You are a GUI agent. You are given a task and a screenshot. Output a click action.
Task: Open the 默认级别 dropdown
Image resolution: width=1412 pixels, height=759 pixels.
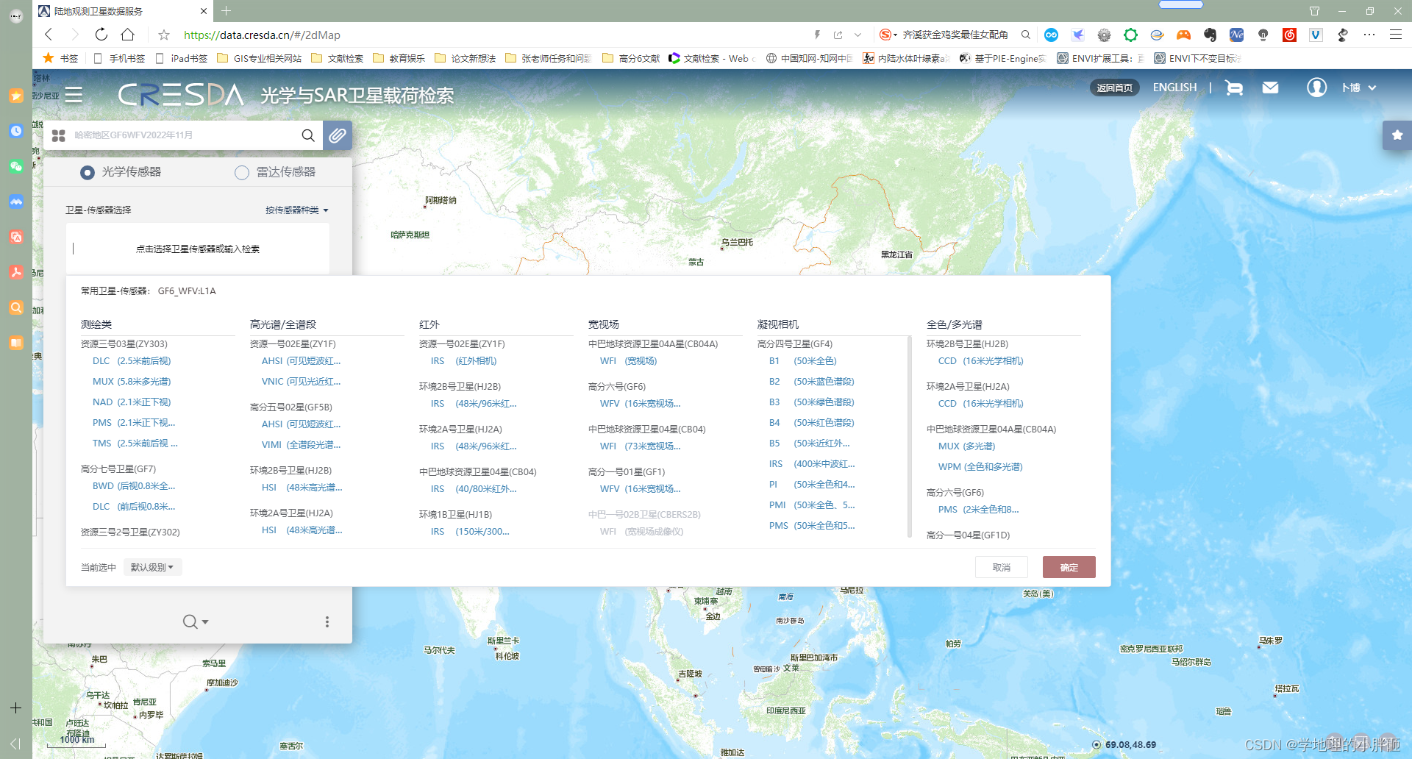152,567
